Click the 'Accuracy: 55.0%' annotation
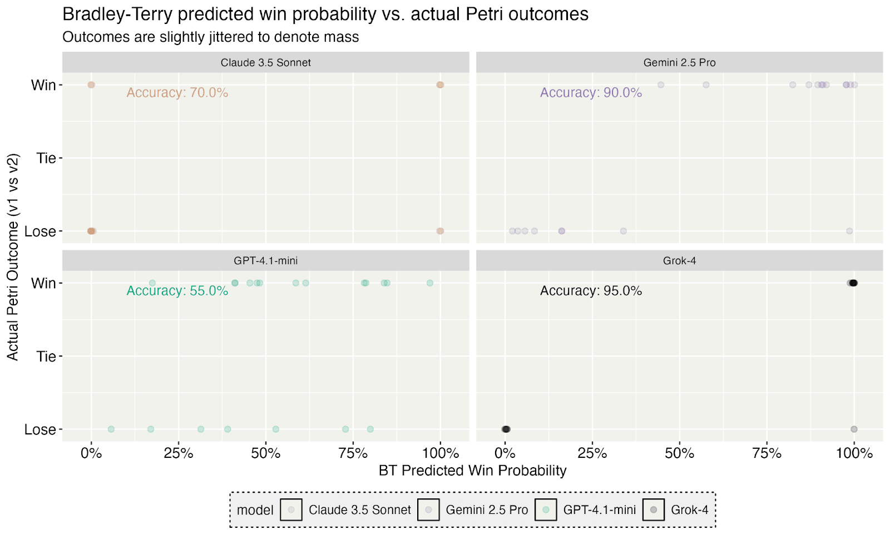This screenshot has width=890, height=534. [177, 290]
